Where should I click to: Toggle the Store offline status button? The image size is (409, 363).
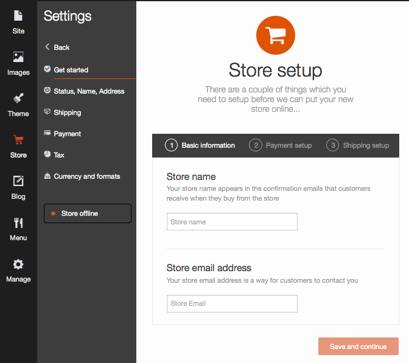click(x=88, y=213)
